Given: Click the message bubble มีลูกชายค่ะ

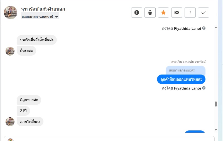Looking at the screenshot, I should pyautogui.click(x=29, y=100).
